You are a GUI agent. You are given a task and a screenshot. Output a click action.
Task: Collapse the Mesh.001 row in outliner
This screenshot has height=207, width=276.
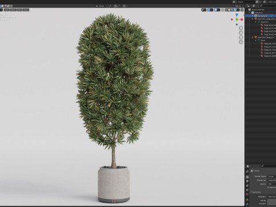click(x=256, y=22)
